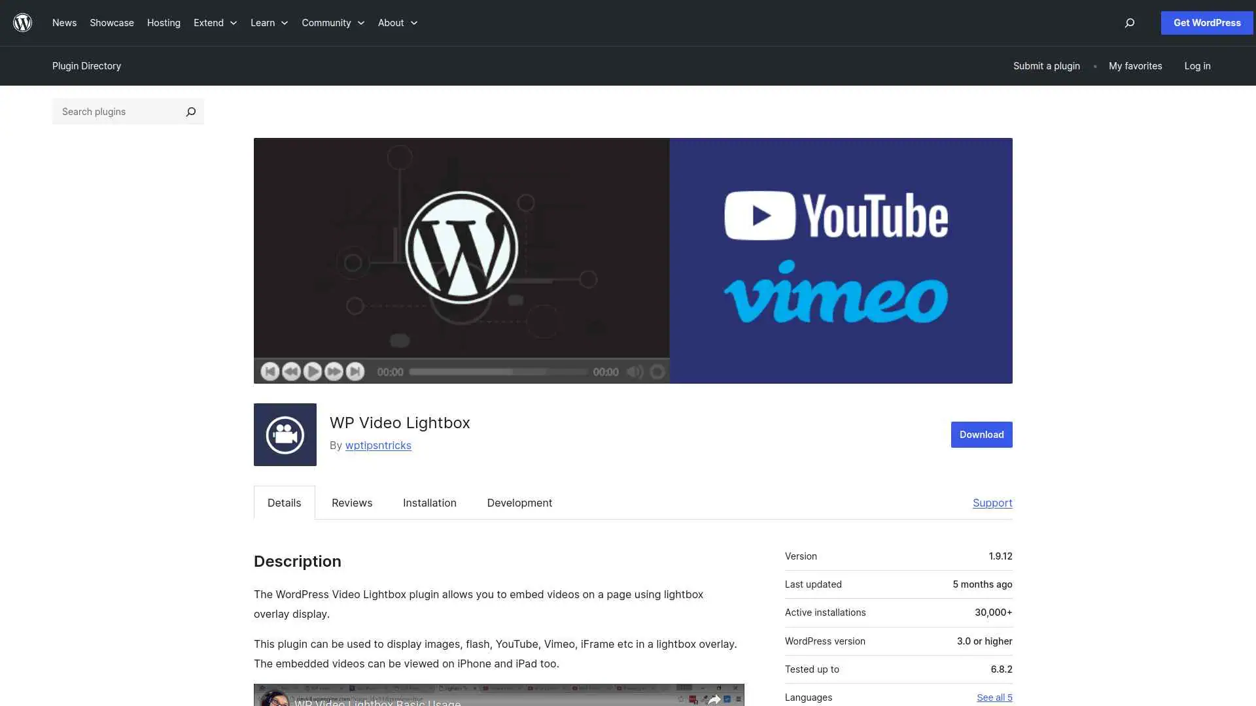
Task: Click the magnifier in the plugin search box
Action: pos(190,111)
